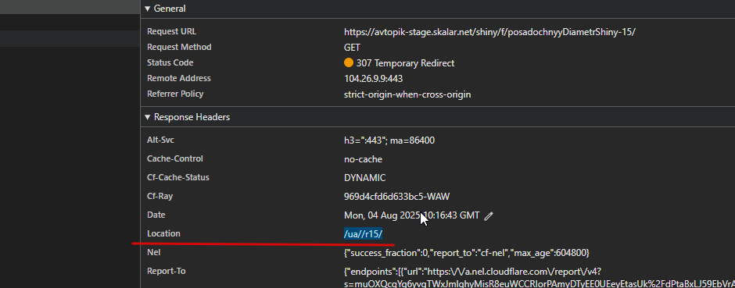Select the Cf-Ray header value
The height and width of the screenshot is (288, 735).
[x=396, y=197]
